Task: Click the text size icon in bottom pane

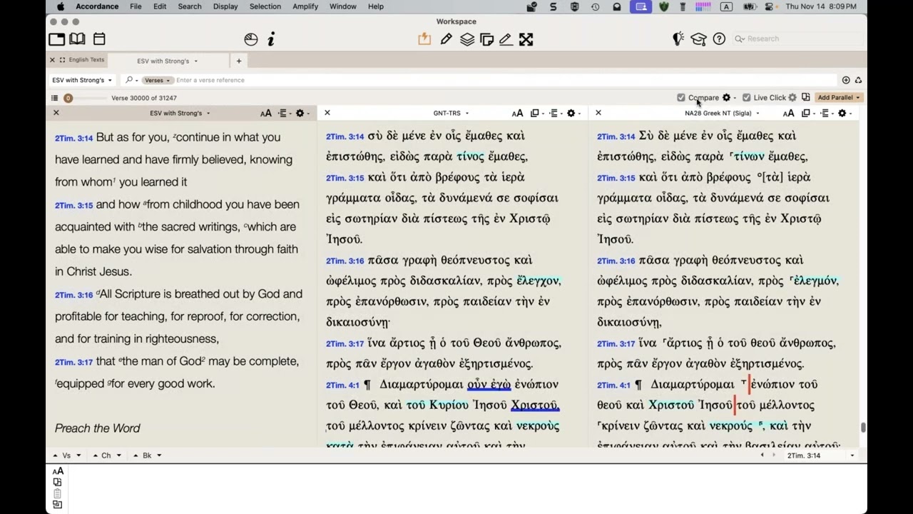Action: [x=58, y=471]
